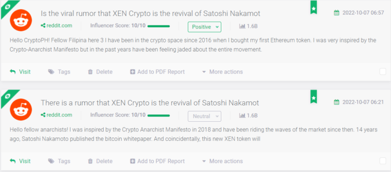Expand More actions on the first mention
391x172 pixels.
222,72
